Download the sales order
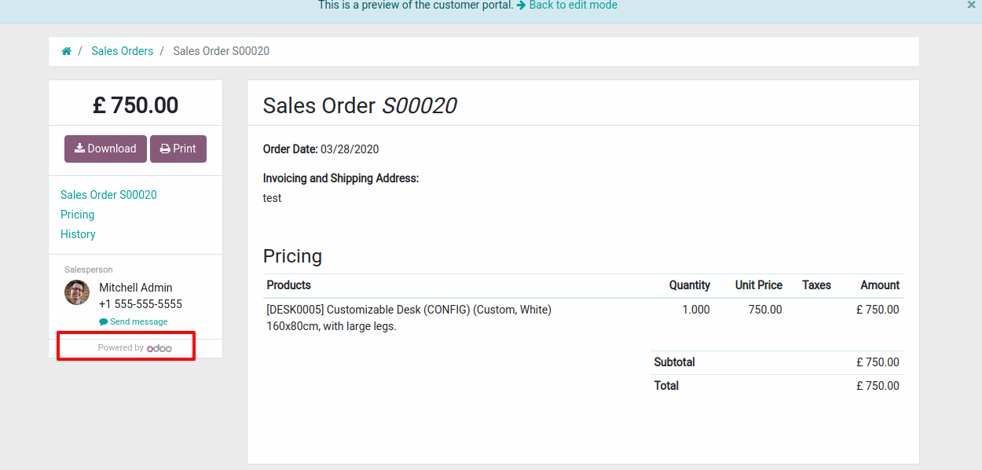The height and width of the screenshot is (470, 982). click(x=105, y=149)
